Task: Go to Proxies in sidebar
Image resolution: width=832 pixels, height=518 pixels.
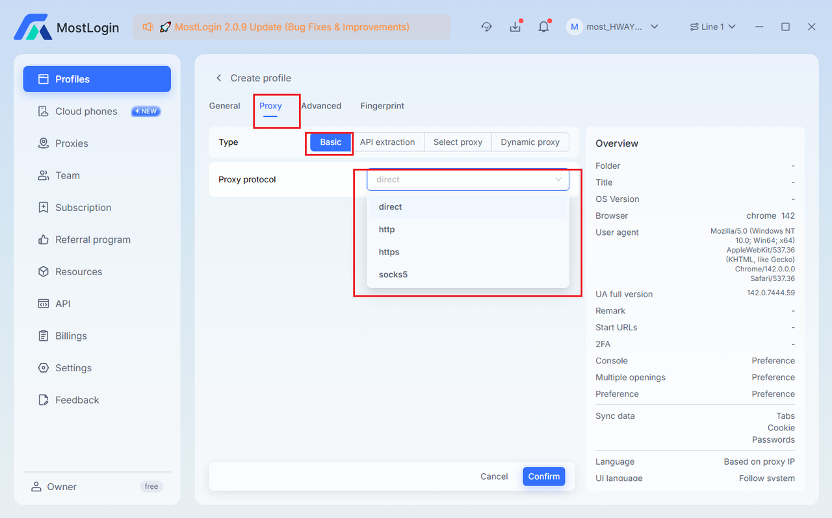Action: click(x=71, y=143)
